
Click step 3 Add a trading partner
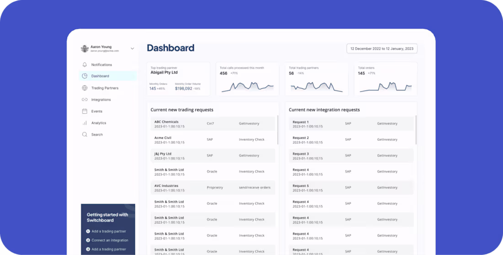[x=106, y=249]
